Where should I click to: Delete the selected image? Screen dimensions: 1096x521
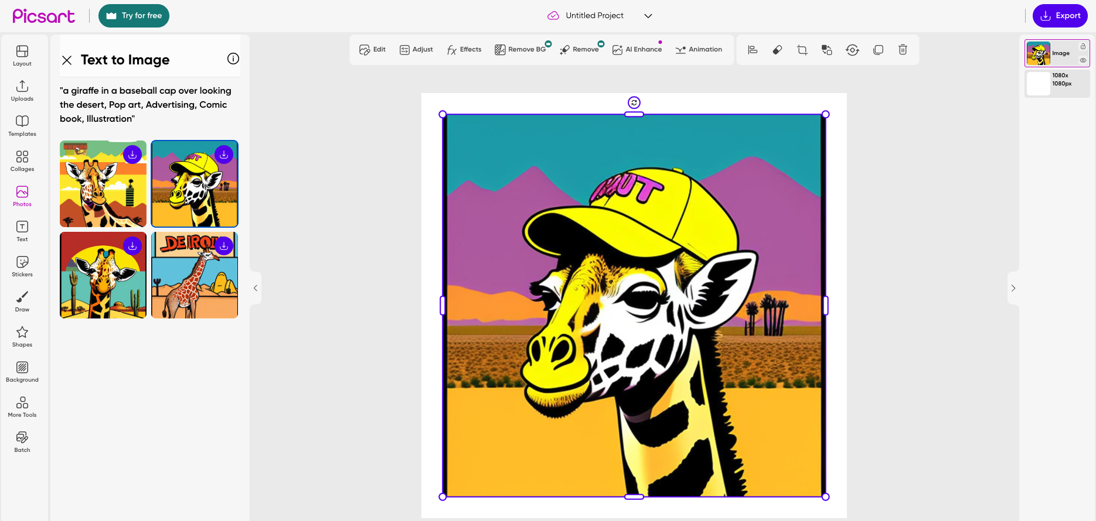point(903,50)
